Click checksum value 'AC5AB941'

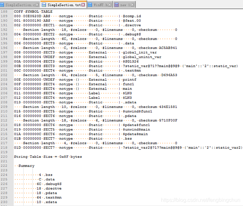(168, 48)
